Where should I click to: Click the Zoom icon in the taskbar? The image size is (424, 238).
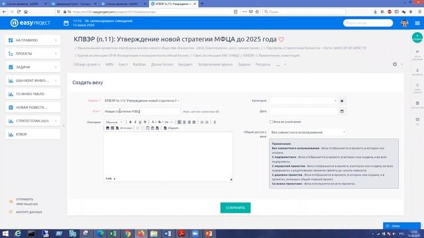(195, 233)
